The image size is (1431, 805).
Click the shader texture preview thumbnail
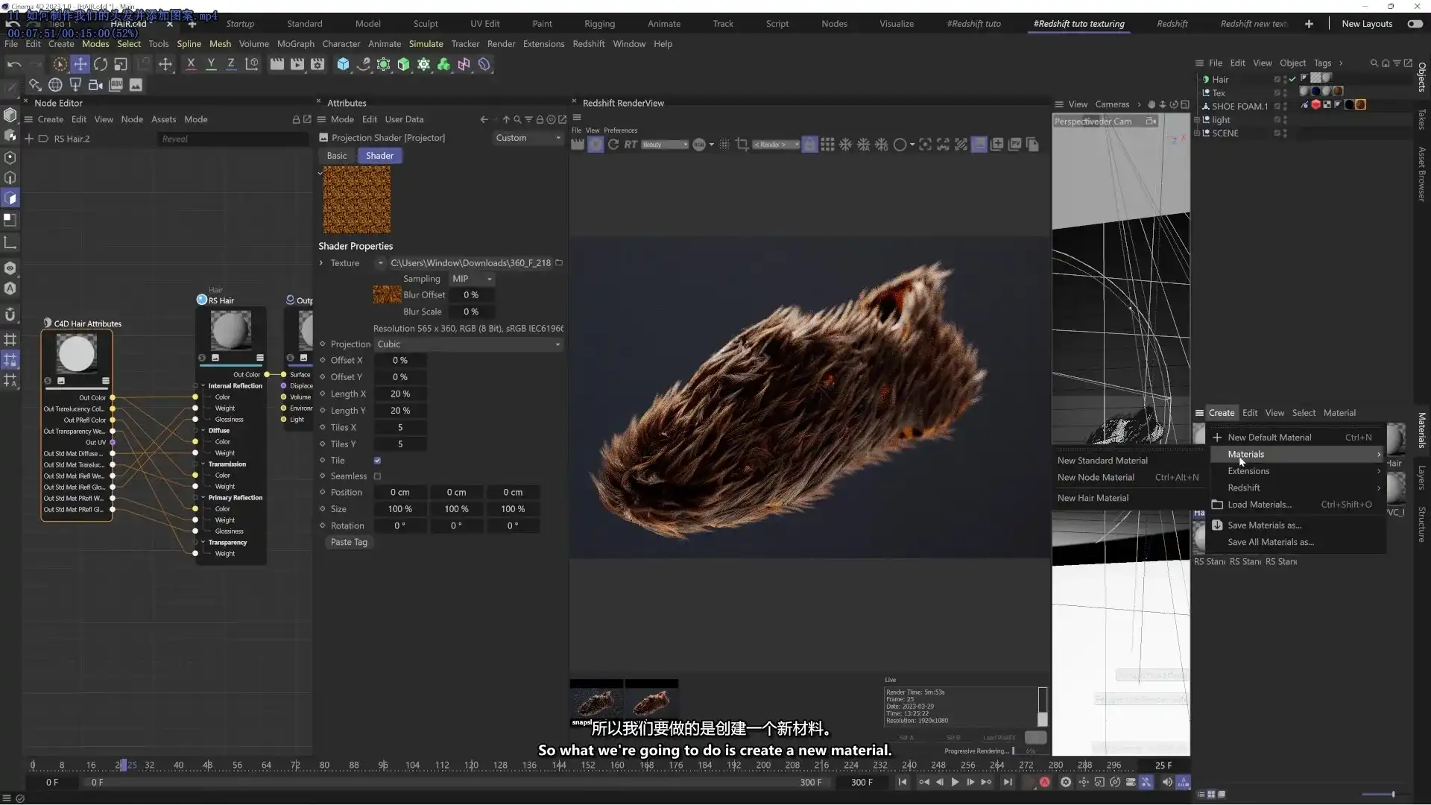pos(356,200)
